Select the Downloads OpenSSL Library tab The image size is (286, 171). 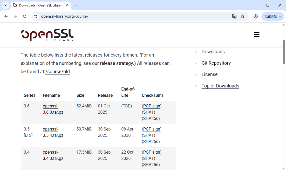(39, 5)
